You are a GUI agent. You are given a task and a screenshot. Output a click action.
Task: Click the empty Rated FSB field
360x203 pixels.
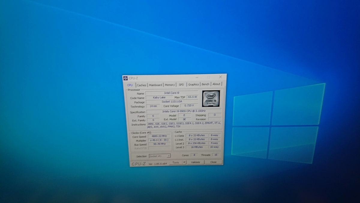tap(159, 148)
